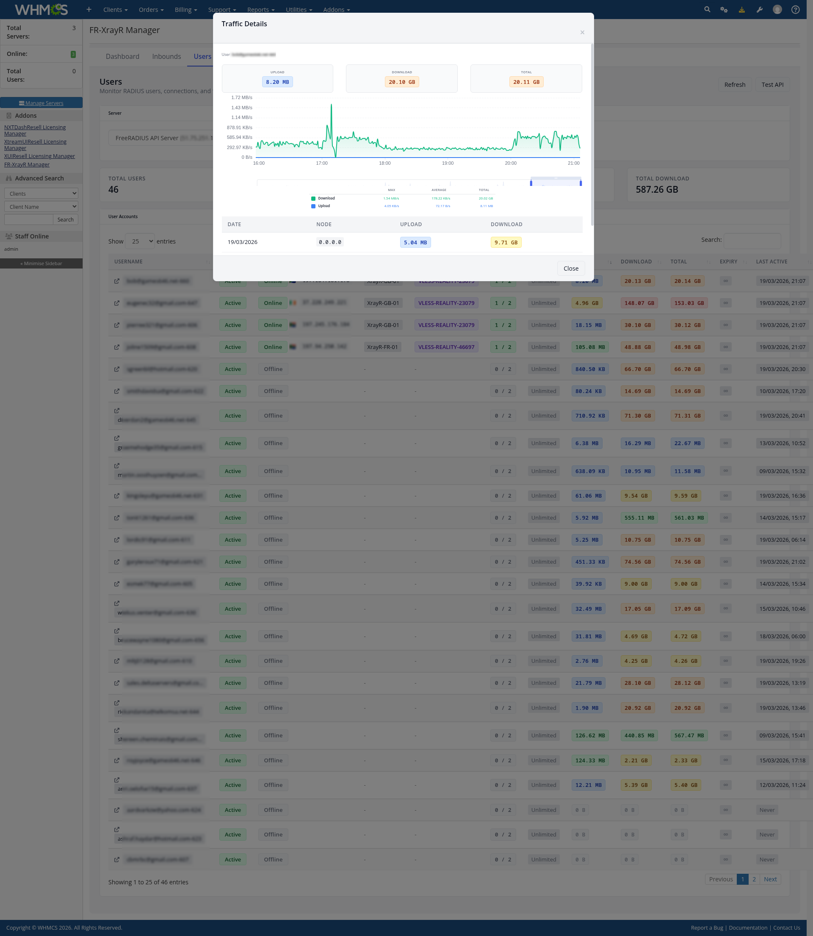Open external link icon on first user row
The image size is (813, 936).
pyautogui.click(x=116, y=281)
